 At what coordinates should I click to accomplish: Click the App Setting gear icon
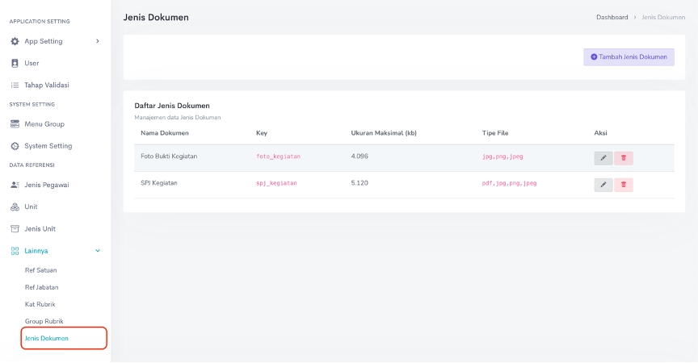point(15,41)
